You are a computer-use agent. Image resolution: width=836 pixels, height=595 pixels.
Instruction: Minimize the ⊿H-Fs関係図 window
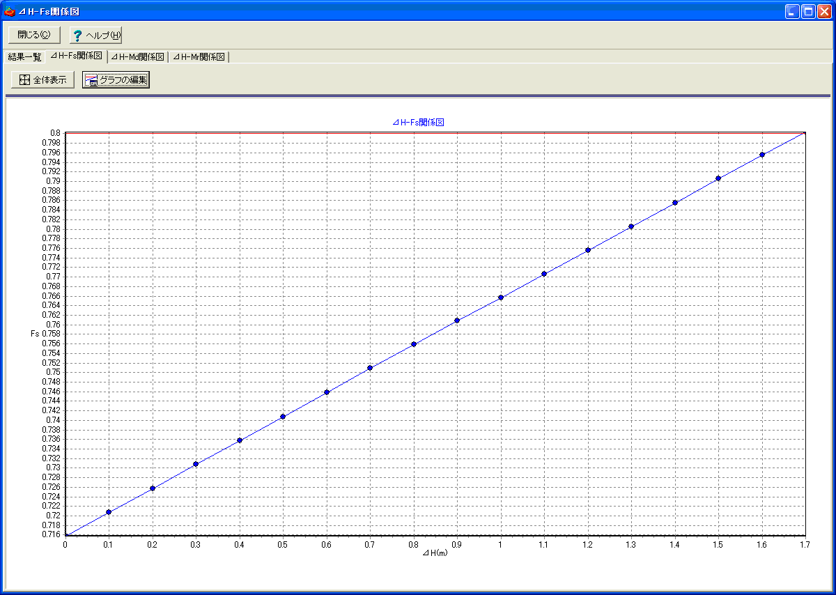pos(793,11)
